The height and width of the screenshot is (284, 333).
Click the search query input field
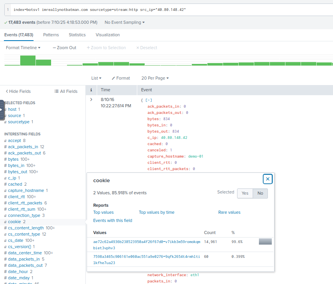(172, 10)
